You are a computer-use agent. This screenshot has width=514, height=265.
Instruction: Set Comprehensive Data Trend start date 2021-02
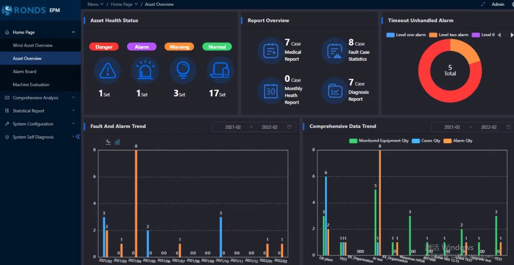click(x=452, y=127)
